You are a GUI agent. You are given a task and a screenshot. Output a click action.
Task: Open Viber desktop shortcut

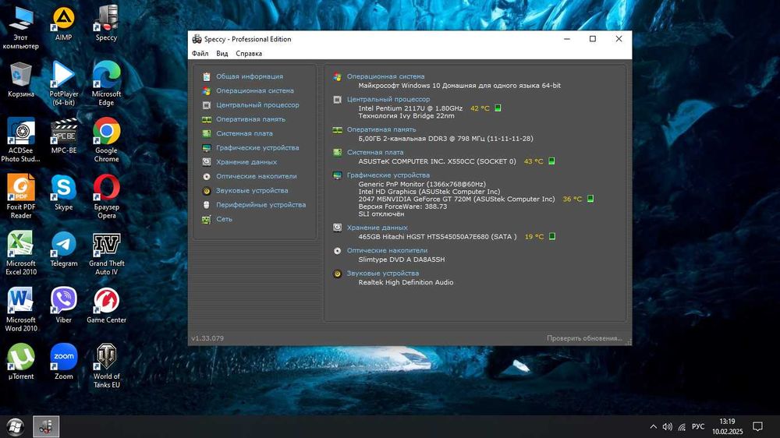[x=64, y=306]
